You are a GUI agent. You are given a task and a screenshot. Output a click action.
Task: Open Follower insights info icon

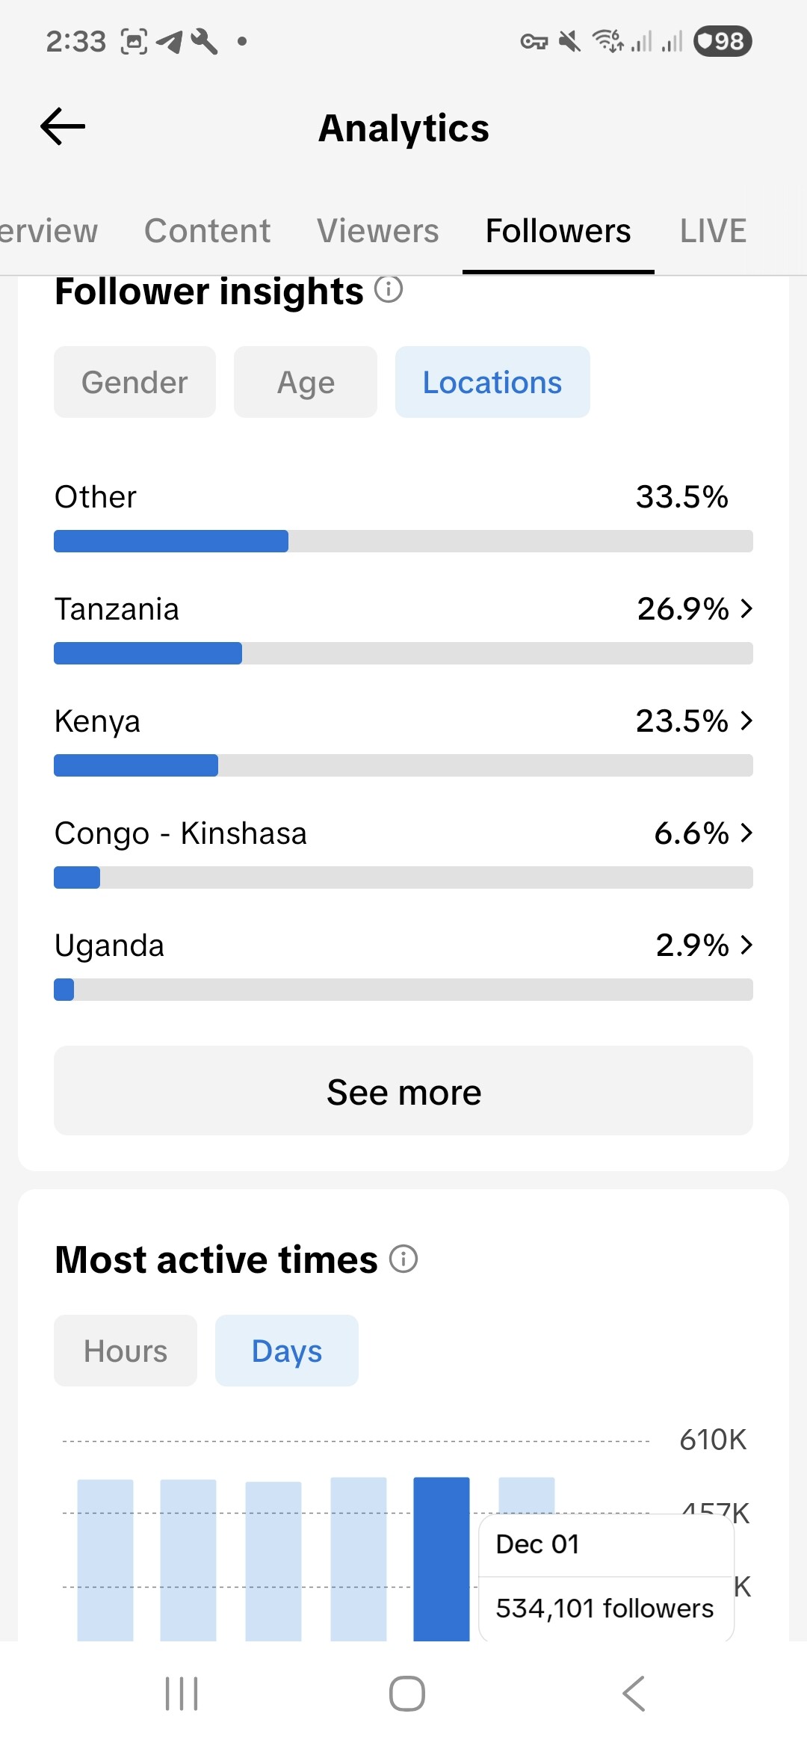coord(389,289)
